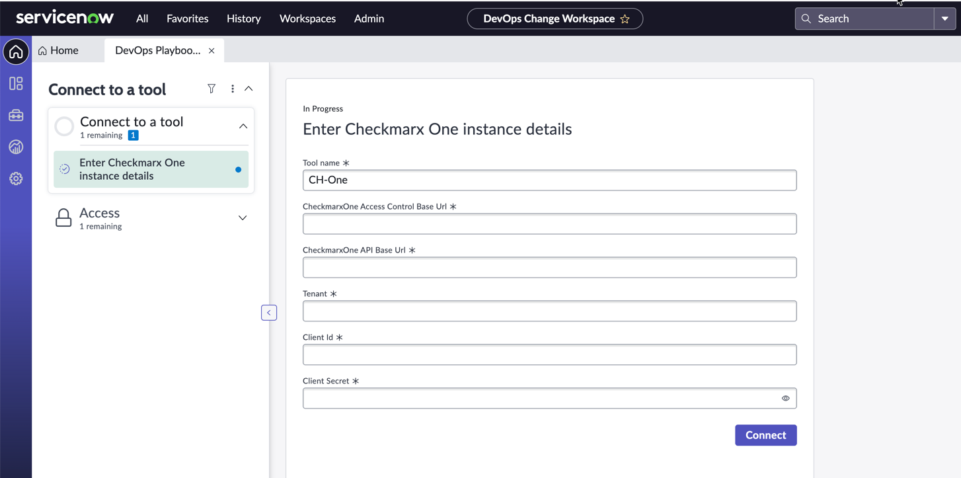Show the Client Secret with eye icon
Screen dimensions: 961x478
point(785,399)
